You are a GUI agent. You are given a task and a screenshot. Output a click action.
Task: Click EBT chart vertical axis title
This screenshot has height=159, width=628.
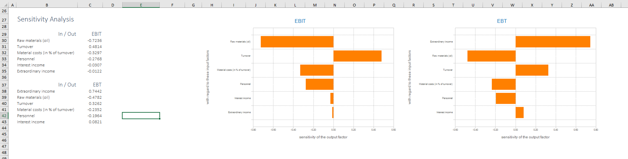(x=410, y=77)
